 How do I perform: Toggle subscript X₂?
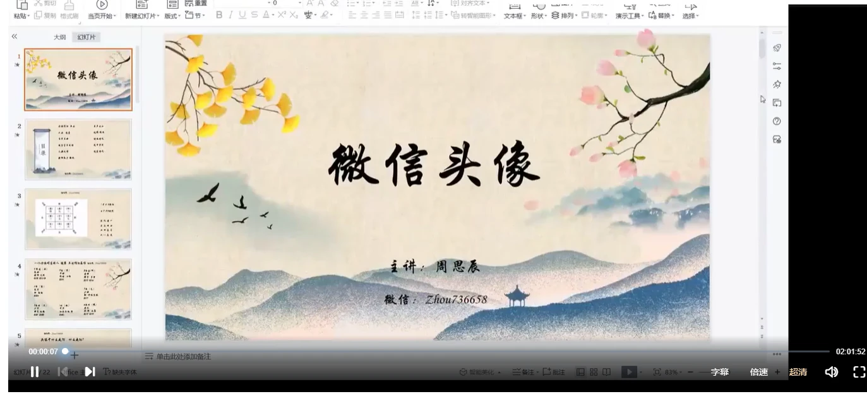(294, 15)
